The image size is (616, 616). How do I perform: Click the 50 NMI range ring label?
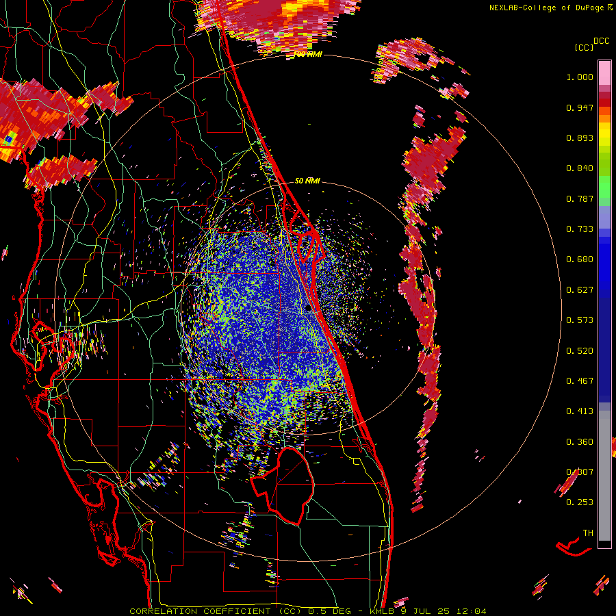pyautogui.click(x=307, y=181)
